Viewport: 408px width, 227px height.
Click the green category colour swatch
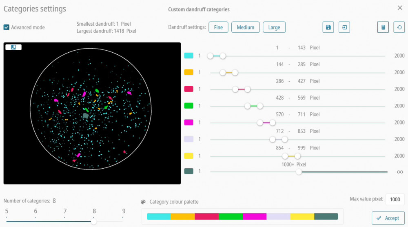pos(188,106)
